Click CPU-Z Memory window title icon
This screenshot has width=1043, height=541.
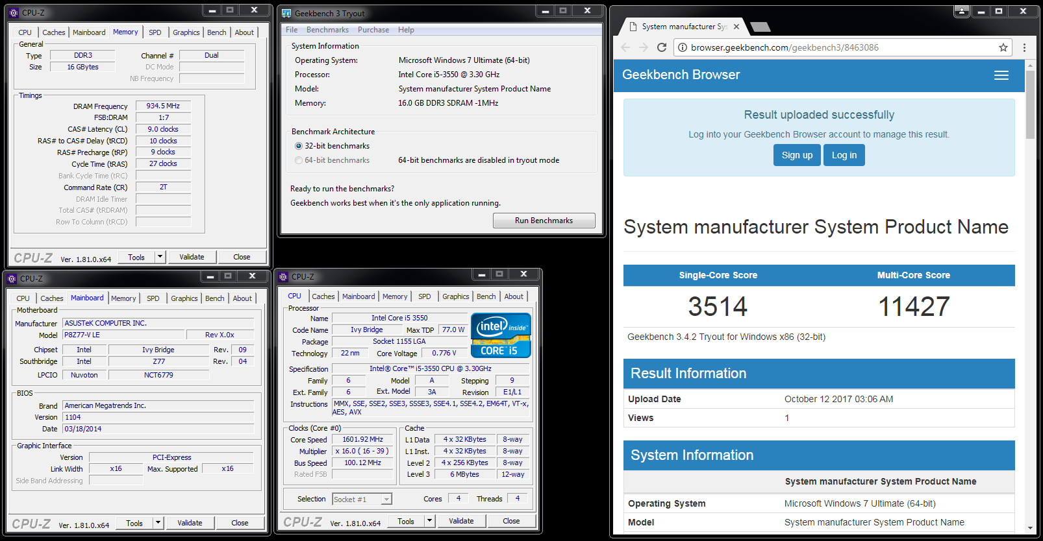click(13, 12)
